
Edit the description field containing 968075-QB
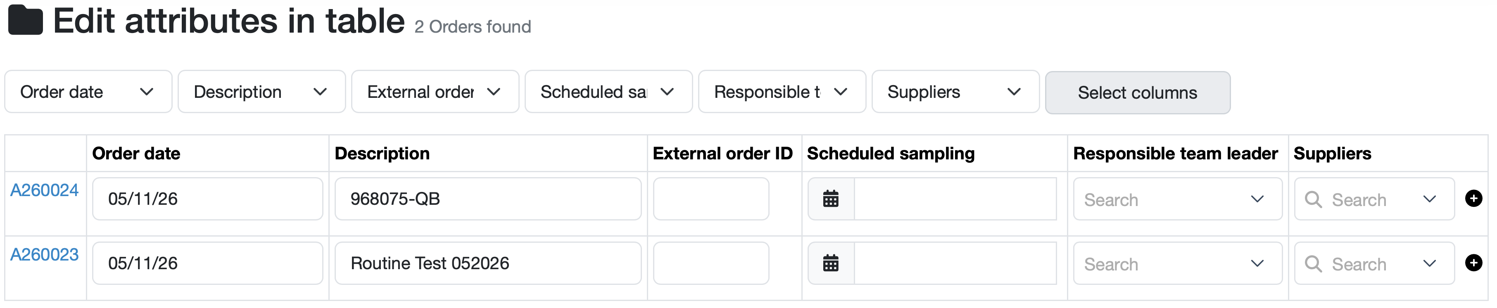pyautogui.click(x=488, y=199)
